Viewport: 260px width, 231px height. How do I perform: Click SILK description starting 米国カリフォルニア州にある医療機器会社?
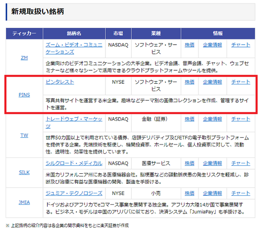coord(147,178)
